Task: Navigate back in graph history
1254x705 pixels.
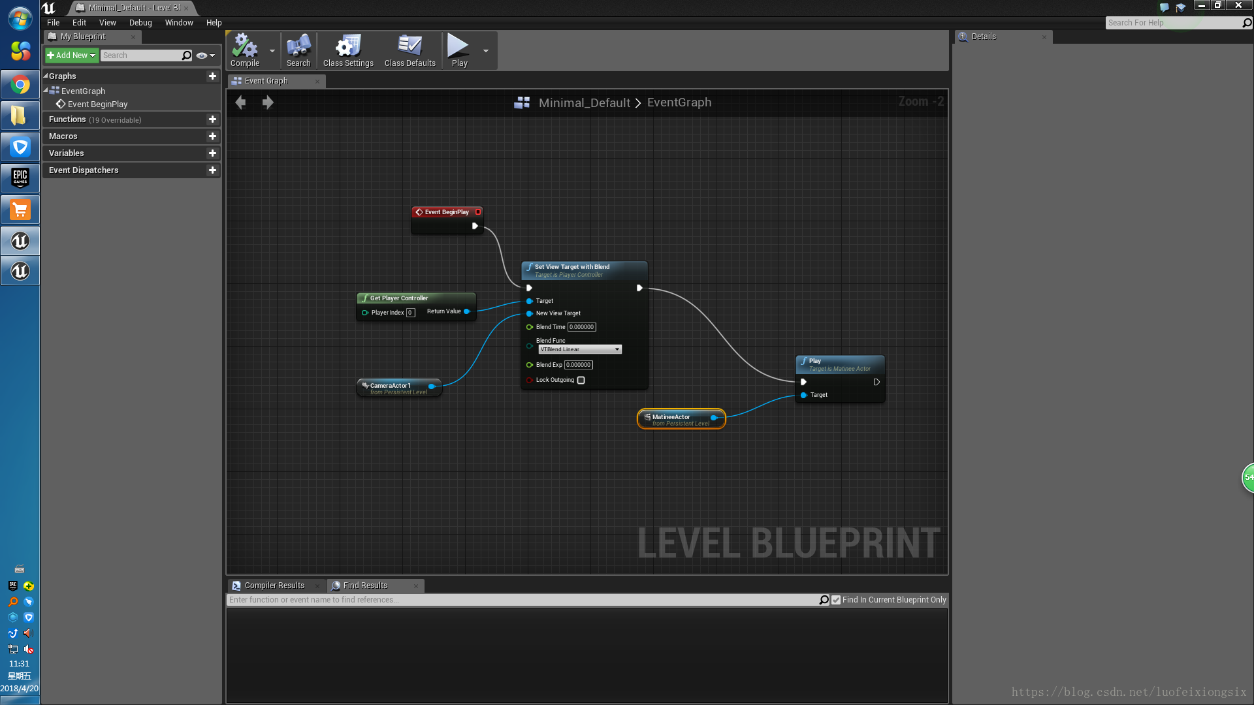Action: [x=240, y=102]
